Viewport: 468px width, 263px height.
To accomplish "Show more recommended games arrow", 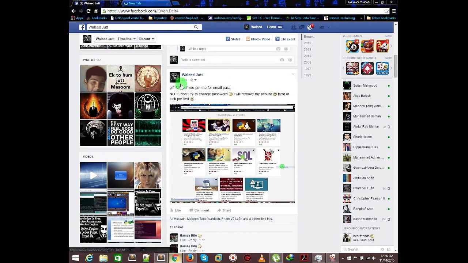I will pyautogui.click(x=391, y=68).
